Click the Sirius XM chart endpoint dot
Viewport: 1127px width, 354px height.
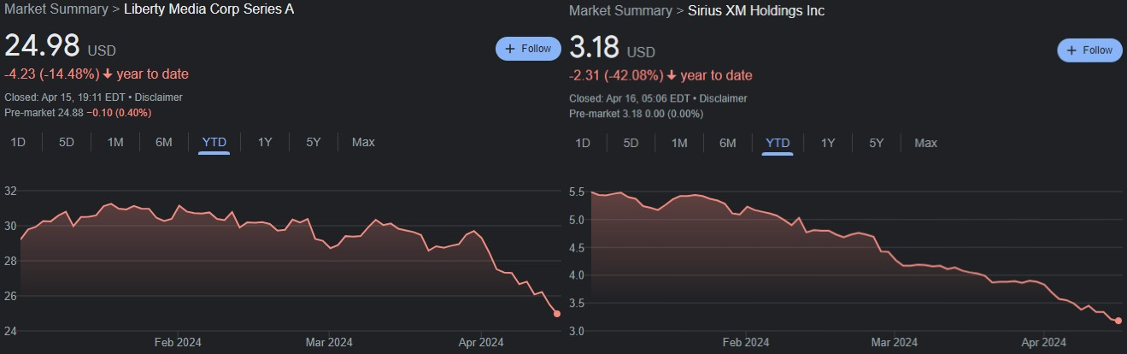click(1118, 321)
